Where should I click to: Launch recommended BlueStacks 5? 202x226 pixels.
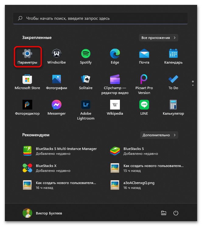(x=134, y=151)
